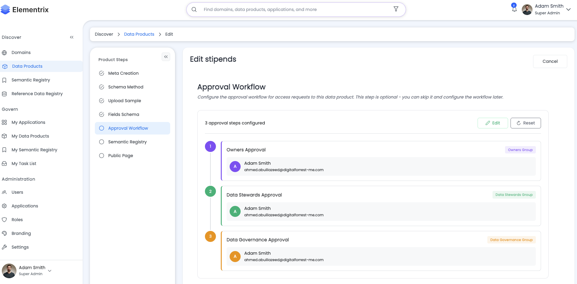Select the Semantic Registry step radio circle
Viewport: 577px width, 284px height.
coord(101,142)
